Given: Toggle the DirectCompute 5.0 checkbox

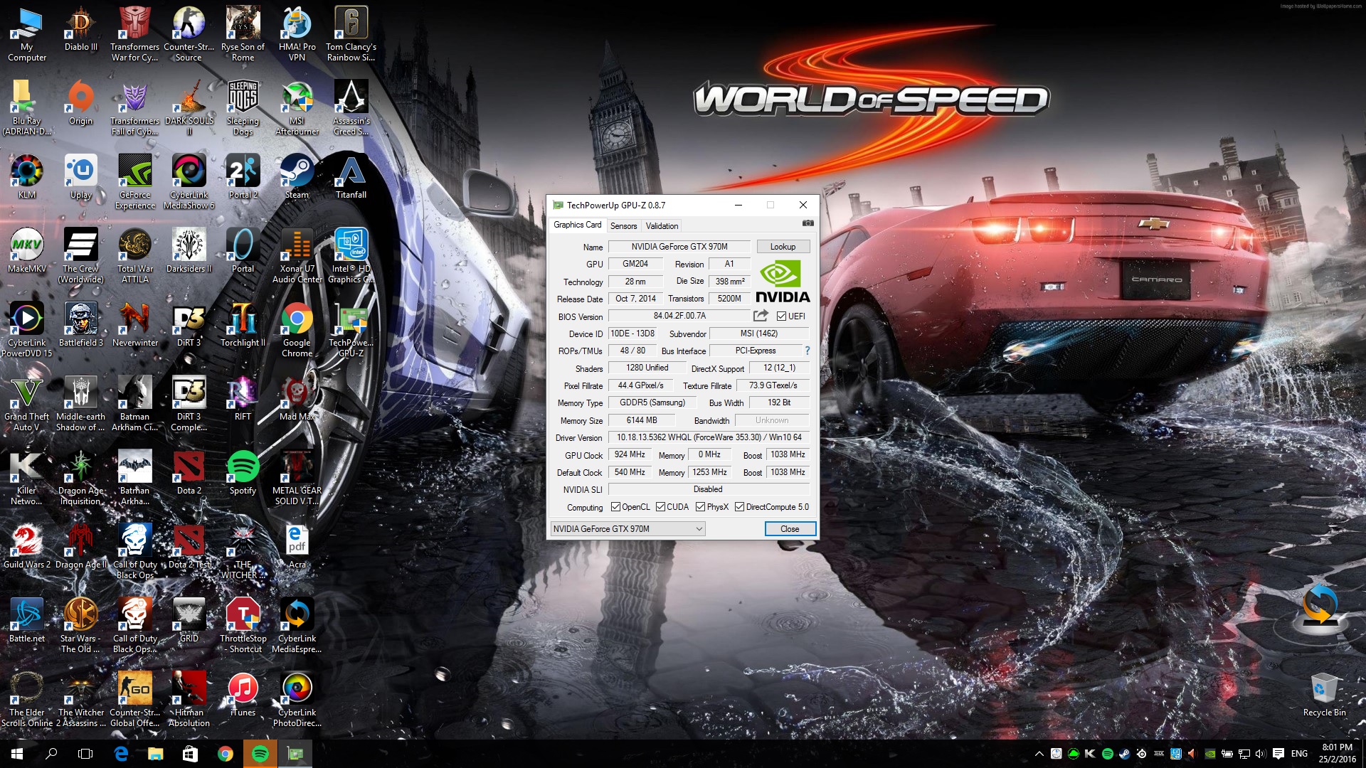Looking at the screenshot, I should coord(740,507).
